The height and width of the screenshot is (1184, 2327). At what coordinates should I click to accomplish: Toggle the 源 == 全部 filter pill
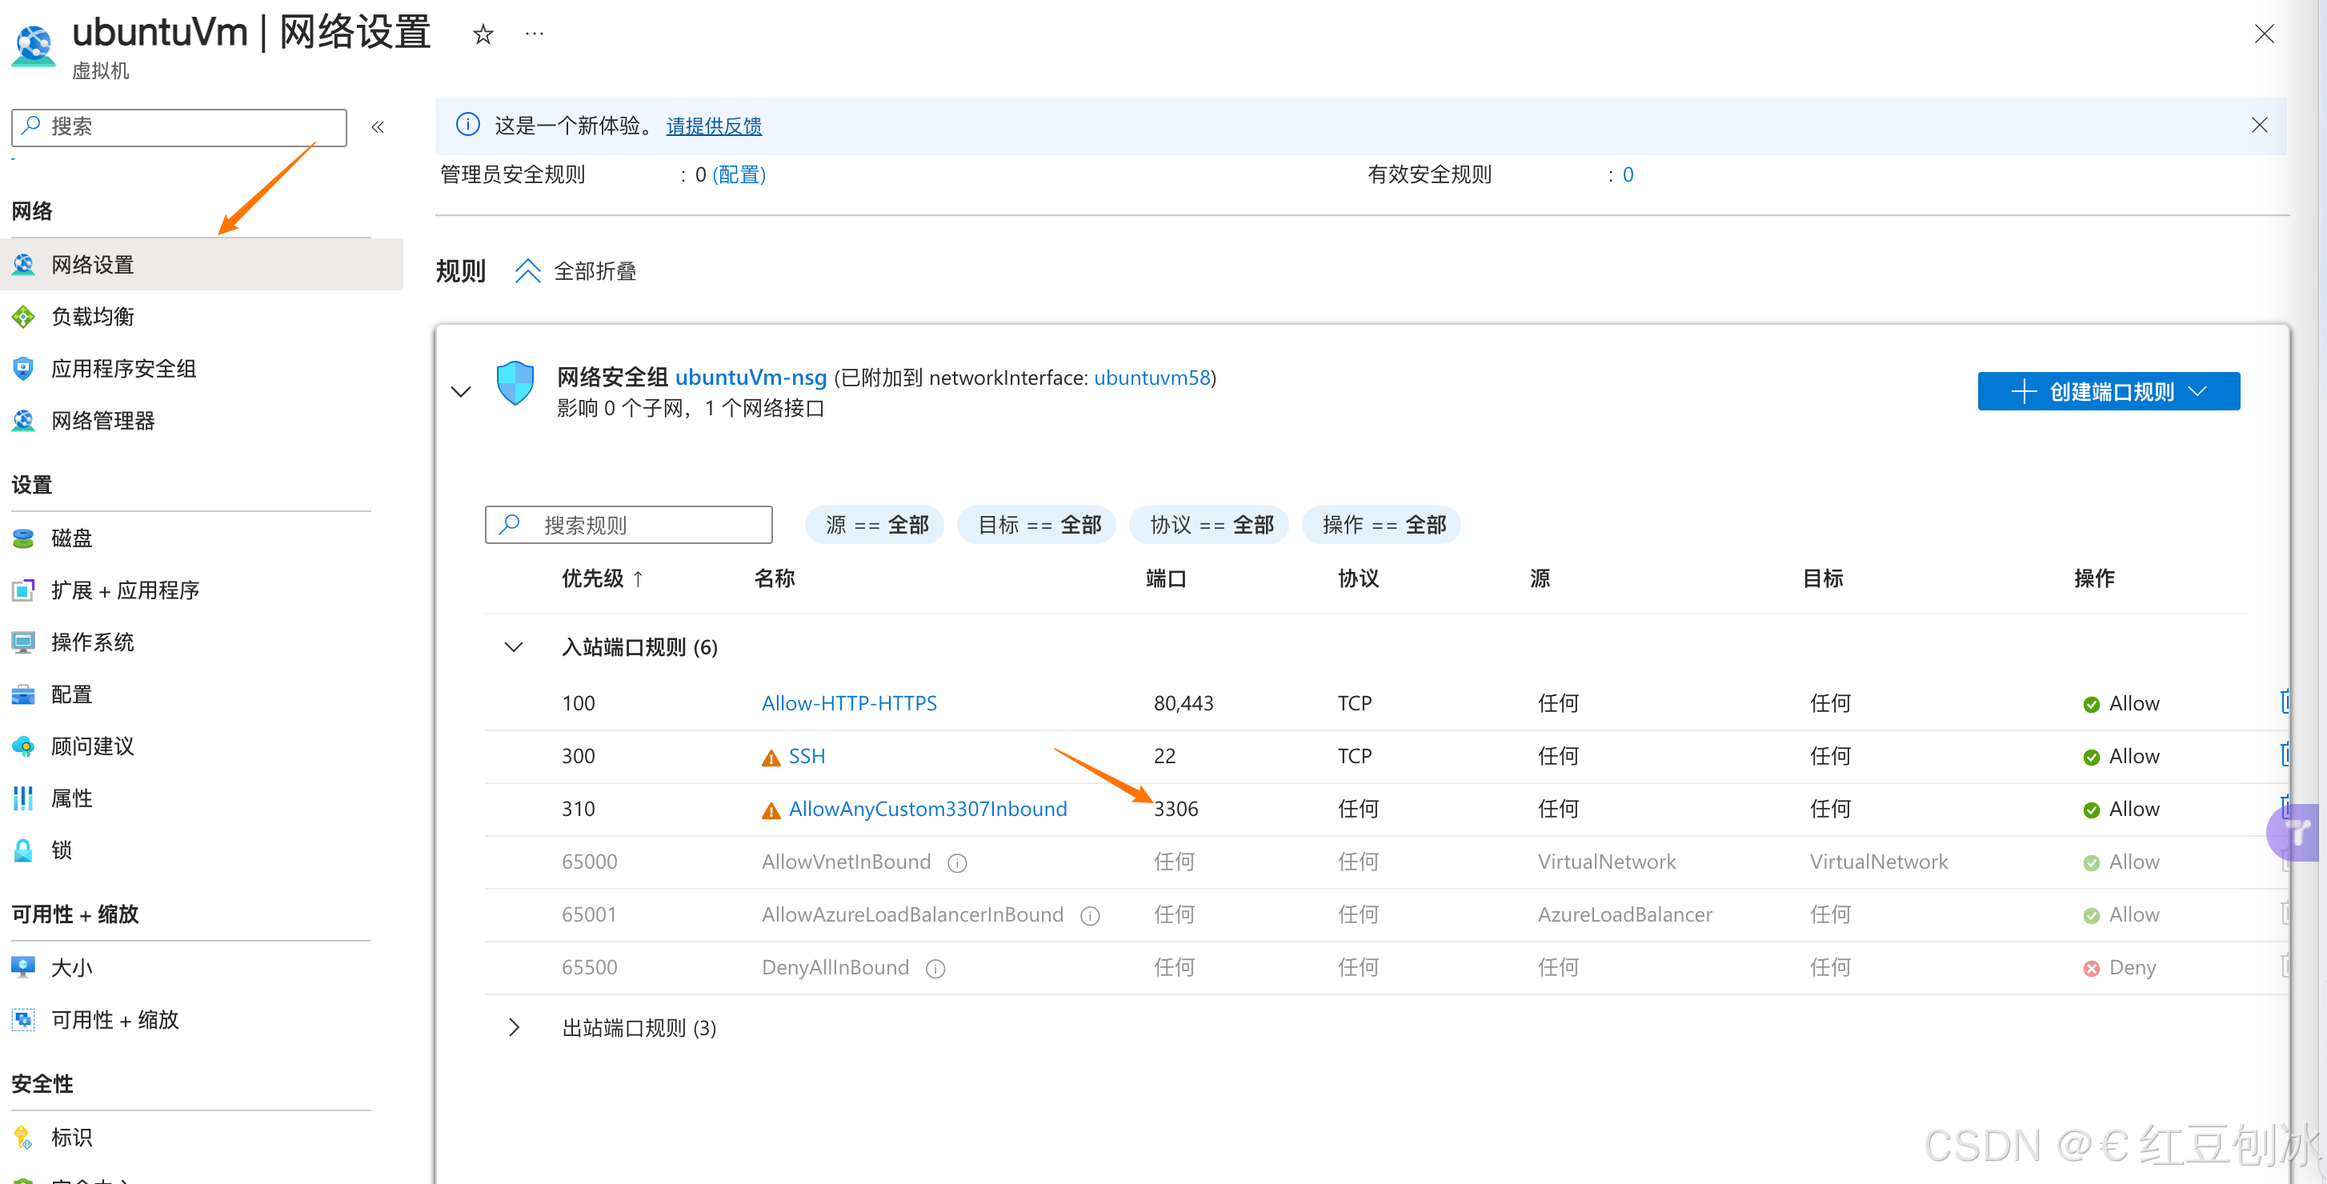[875, 525]
